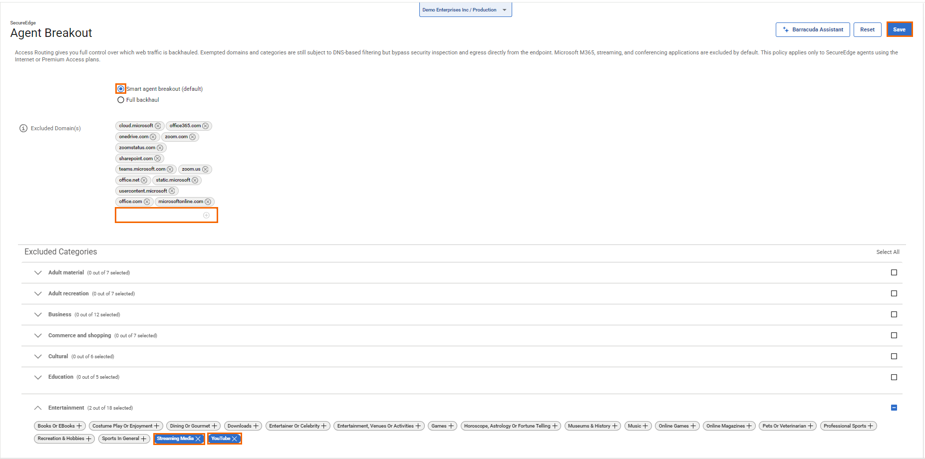
Task: Remove YouTube from selected categories
Action: click(235, 439)
